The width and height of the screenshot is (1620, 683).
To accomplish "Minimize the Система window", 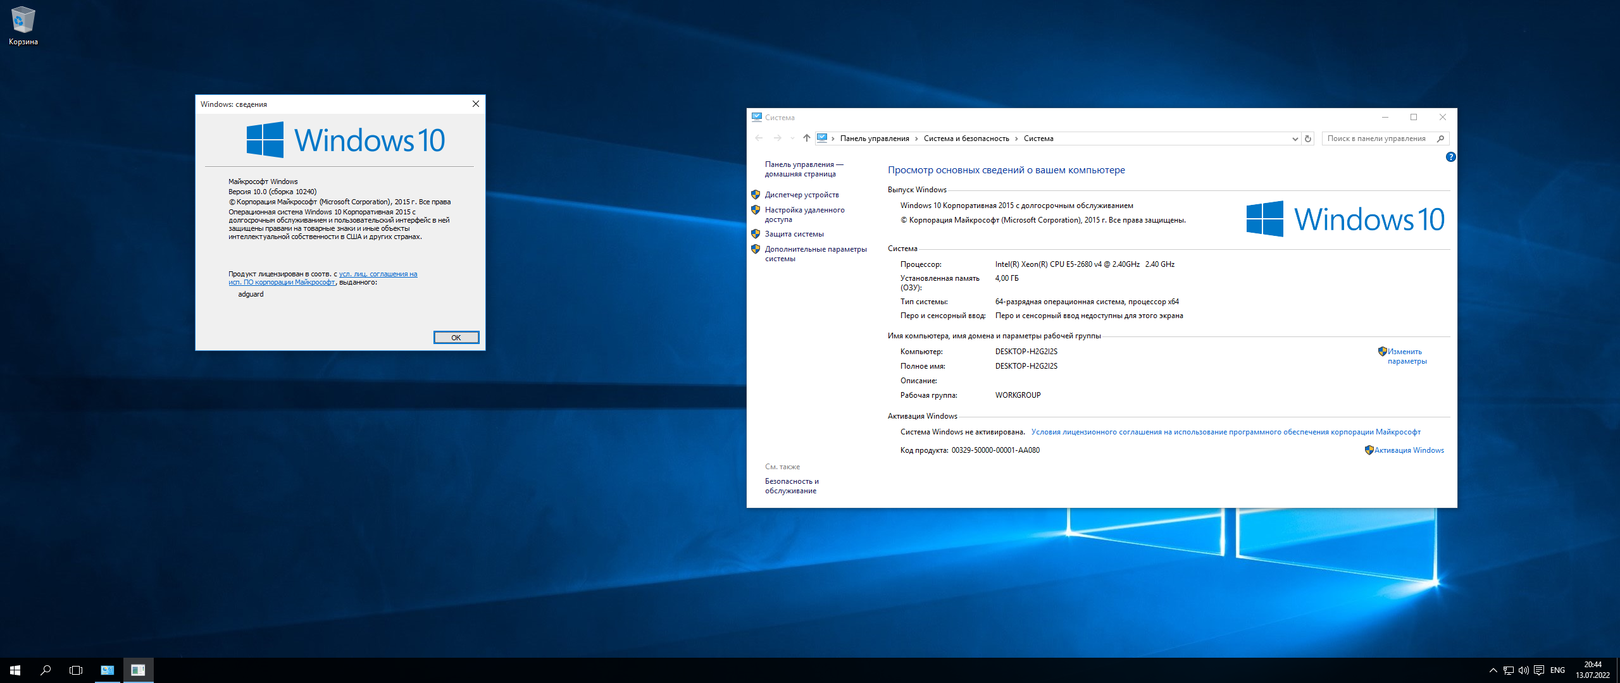I will point(1385,117).
